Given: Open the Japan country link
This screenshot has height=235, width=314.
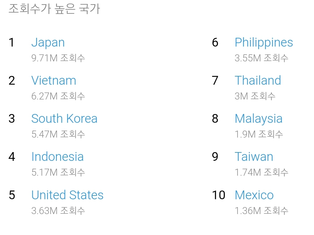Looking at the screenshot, I should tap(48, 43).
